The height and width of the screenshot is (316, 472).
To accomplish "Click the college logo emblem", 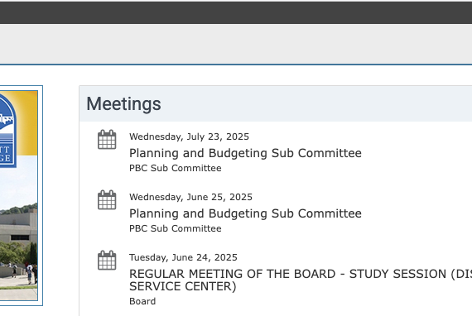I will [7, 131].
